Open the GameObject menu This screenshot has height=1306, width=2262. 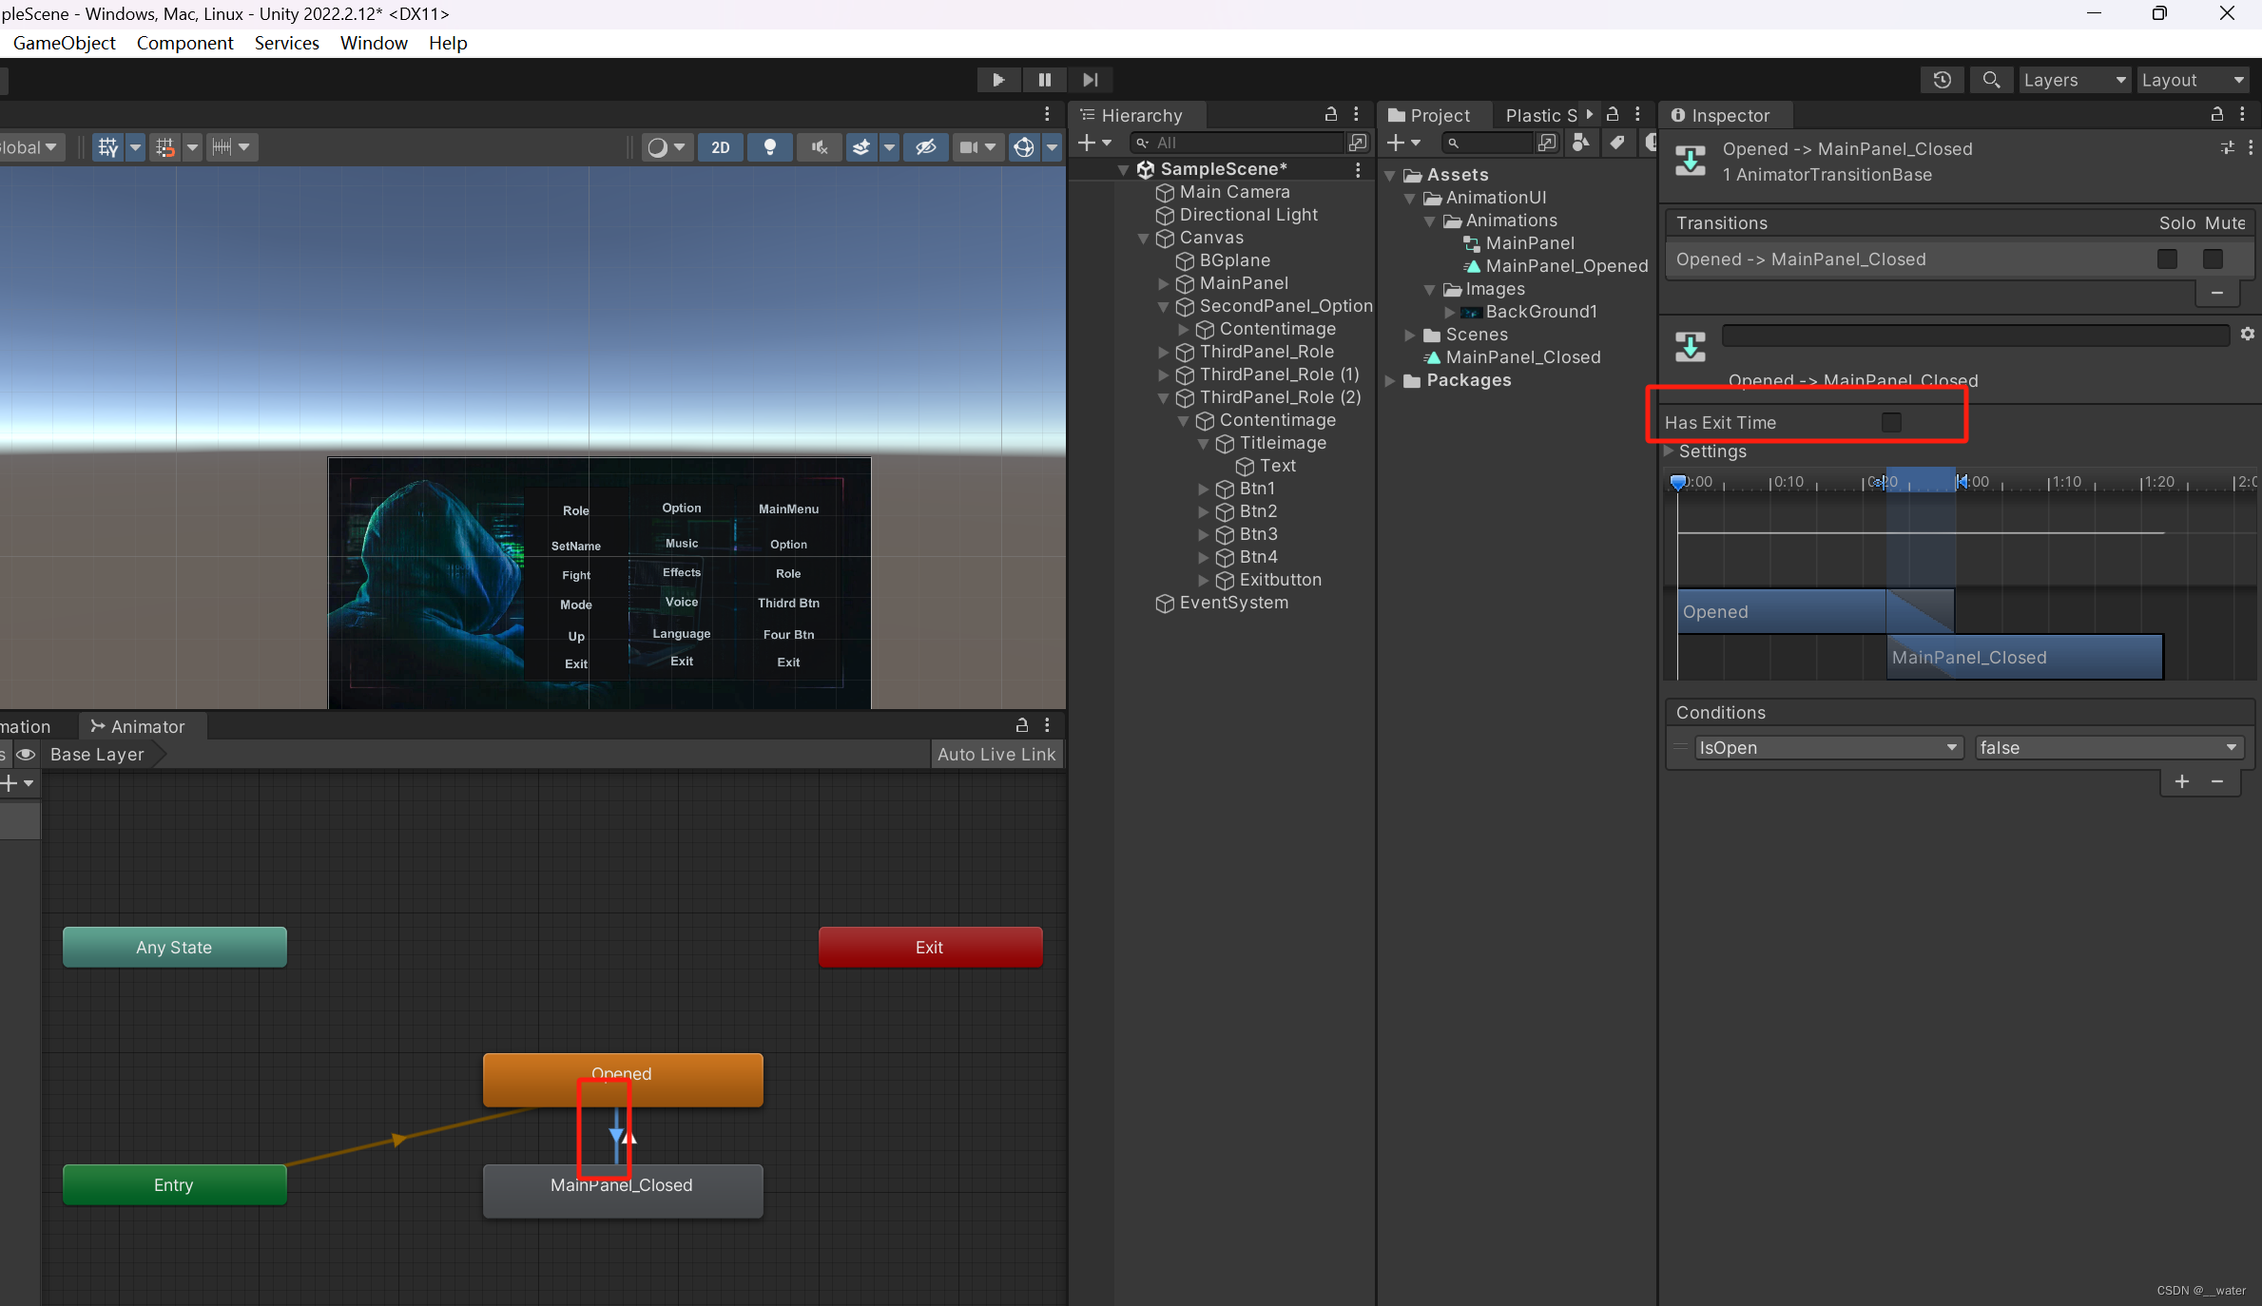click(64, 43)
